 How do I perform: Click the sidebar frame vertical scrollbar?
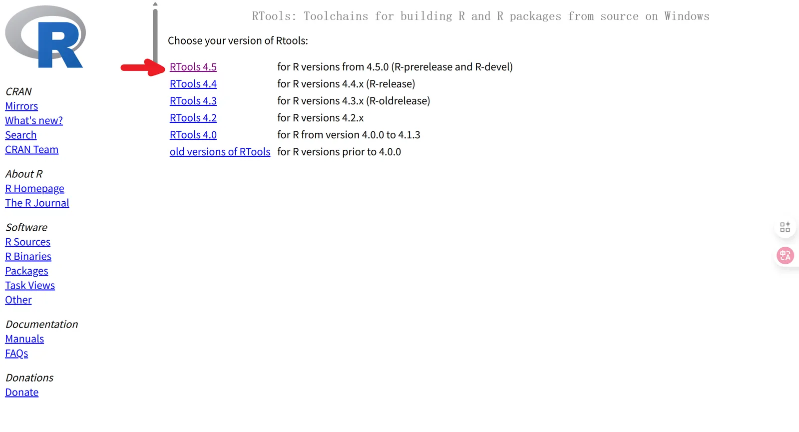155,35
